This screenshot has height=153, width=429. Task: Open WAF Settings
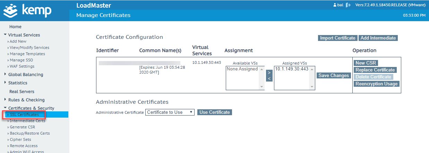[22, 66]
